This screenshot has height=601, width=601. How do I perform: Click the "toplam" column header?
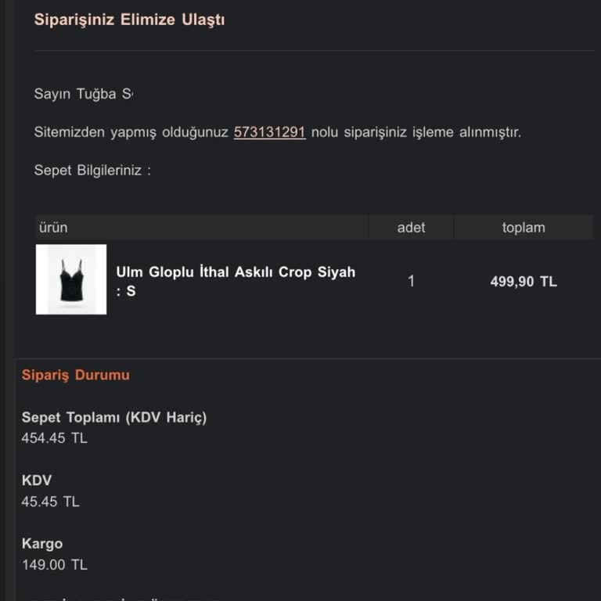(523, 228)
